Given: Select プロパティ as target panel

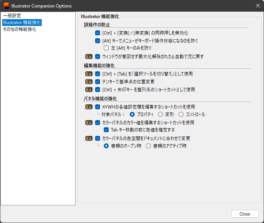Looking at the screenshot, I should [x=132, y=115].
